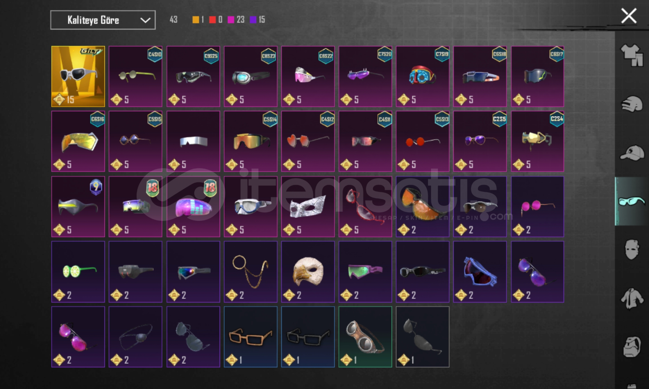This screenshot has height=389, width=649.
Task: Select the glasses category tab
Action: (x=632, y=201)
